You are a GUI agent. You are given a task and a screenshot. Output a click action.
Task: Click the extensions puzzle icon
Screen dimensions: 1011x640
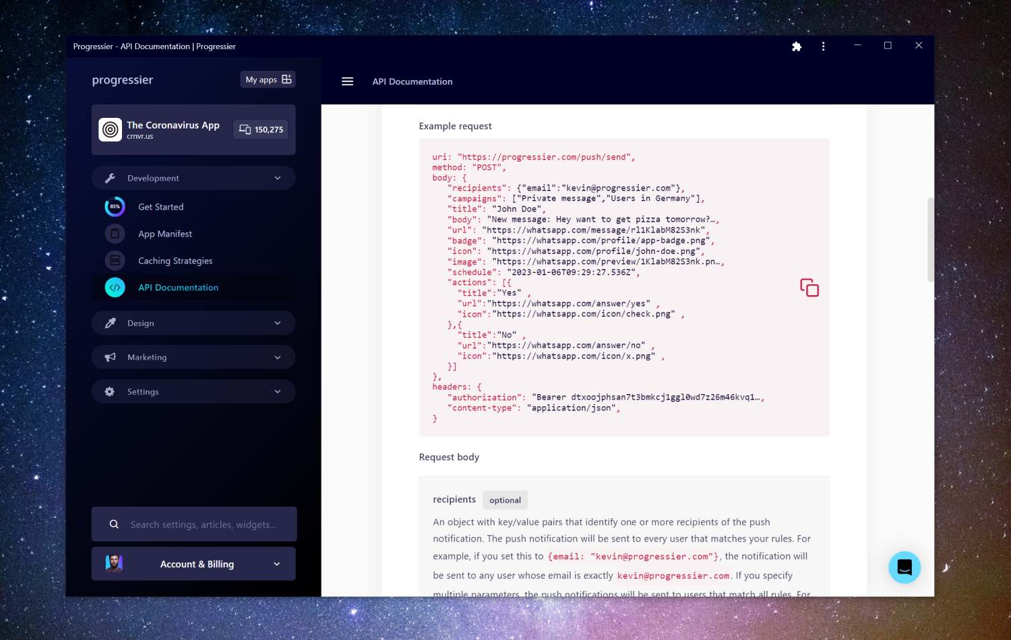797,46
